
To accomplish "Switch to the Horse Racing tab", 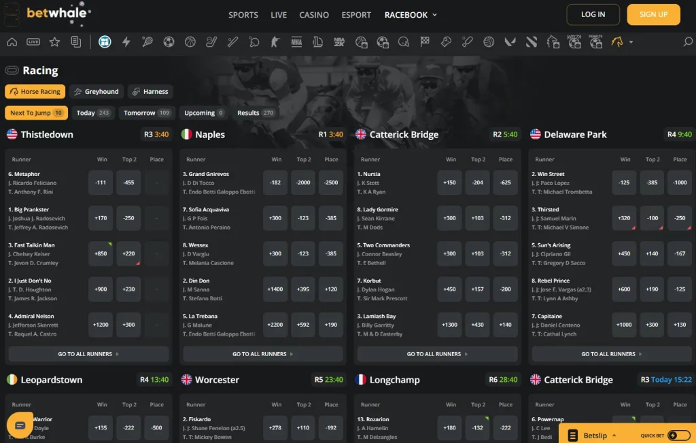I will pos(35,92).
